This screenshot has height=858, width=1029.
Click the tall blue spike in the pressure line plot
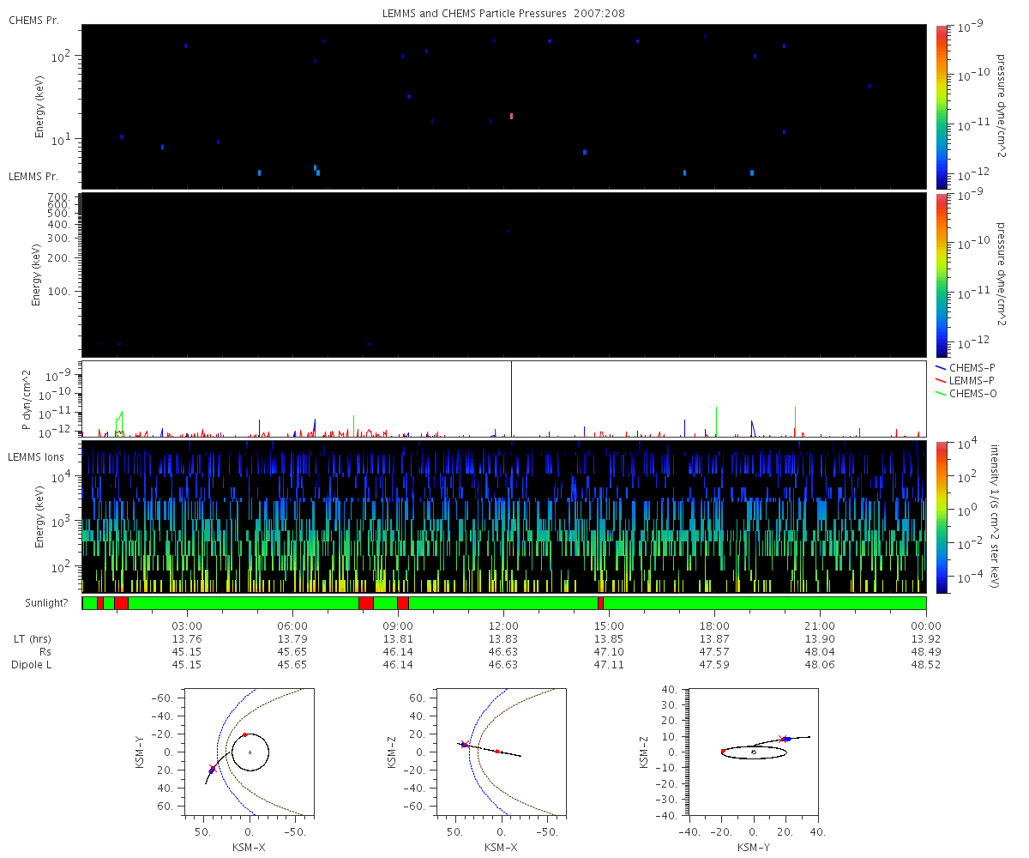coord(511,395)
